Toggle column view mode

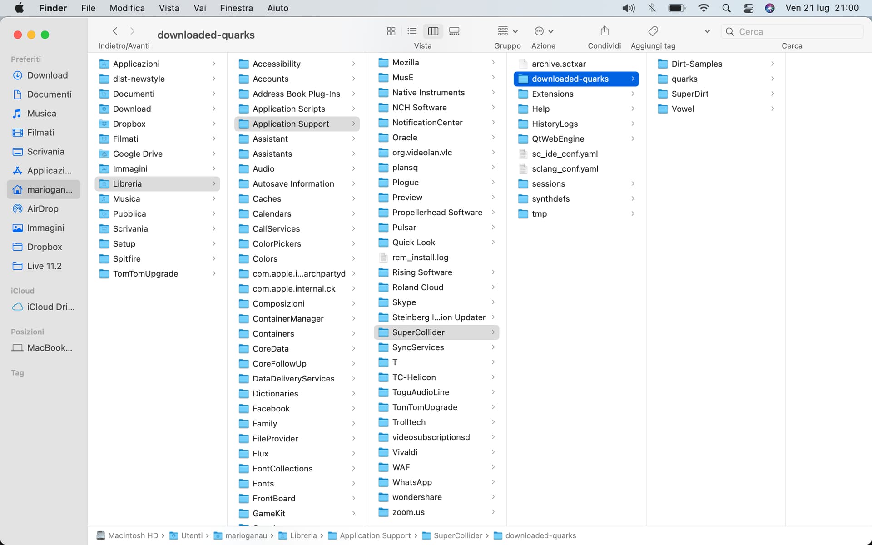433,31
